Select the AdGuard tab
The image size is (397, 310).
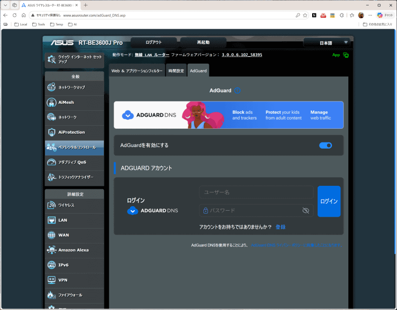(x=198, y=71)
